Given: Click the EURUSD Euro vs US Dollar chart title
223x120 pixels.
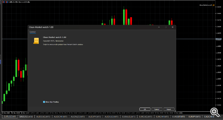Looking at the screenshot, I should pos(19,2).
